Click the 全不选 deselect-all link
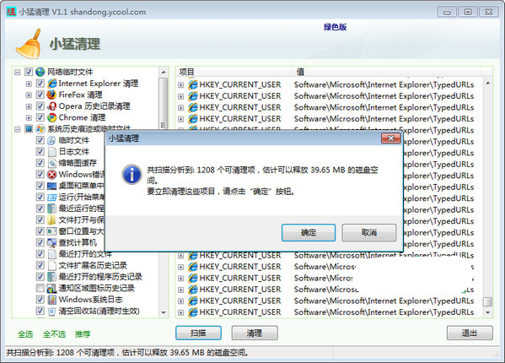 click(x=54, y=334)
